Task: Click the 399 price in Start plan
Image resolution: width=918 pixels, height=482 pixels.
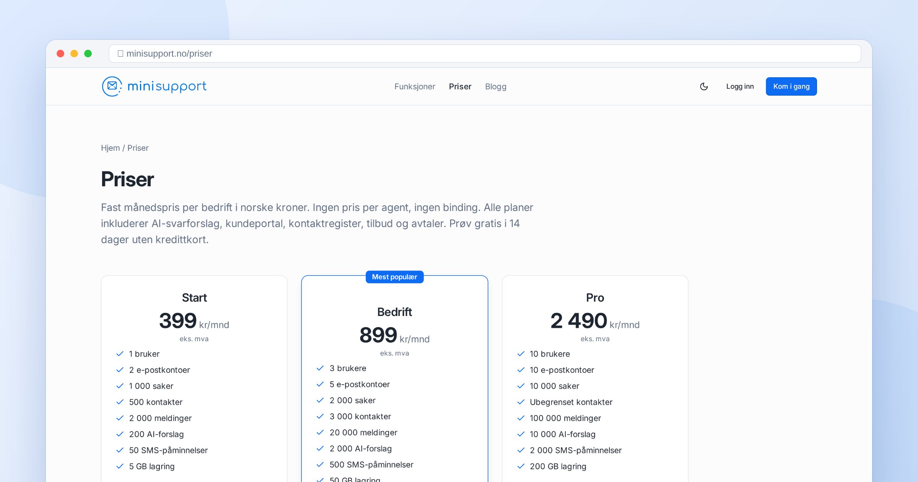Action: click(178, 321)
